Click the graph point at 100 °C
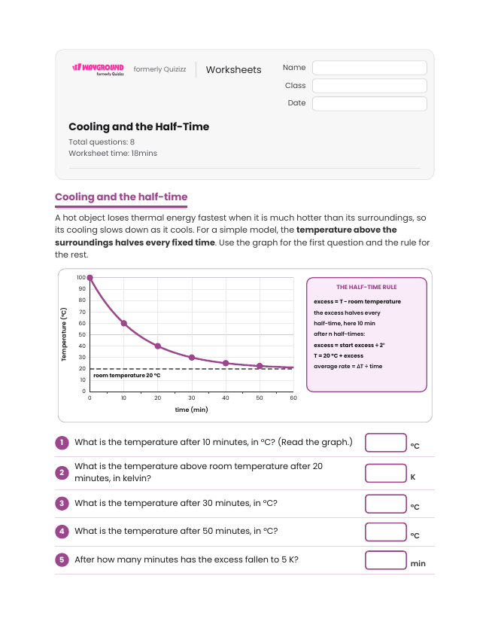Viewport: 489px width, 634px height. (90, 278)
